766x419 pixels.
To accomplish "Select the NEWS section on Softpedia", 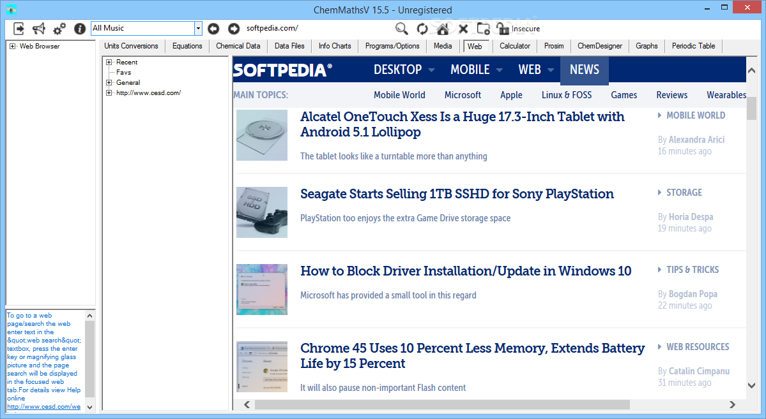I will click(x=585, y=70).
